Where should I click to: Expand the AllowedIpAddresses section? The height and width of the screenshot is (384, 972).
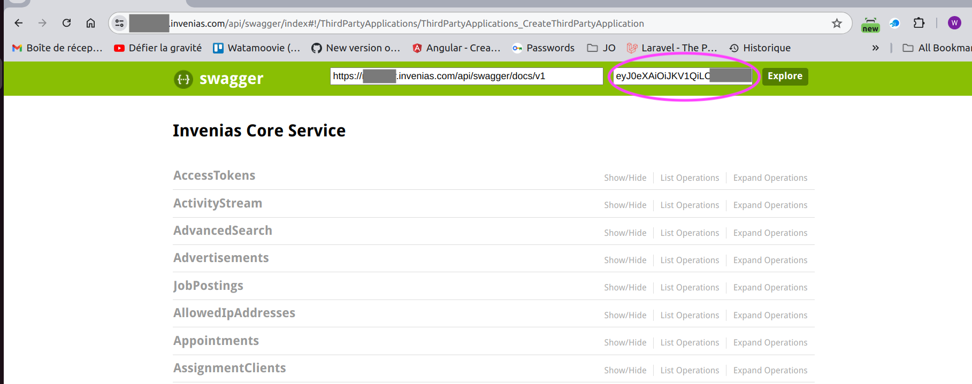pyautogui.click(x=234, y=313)
